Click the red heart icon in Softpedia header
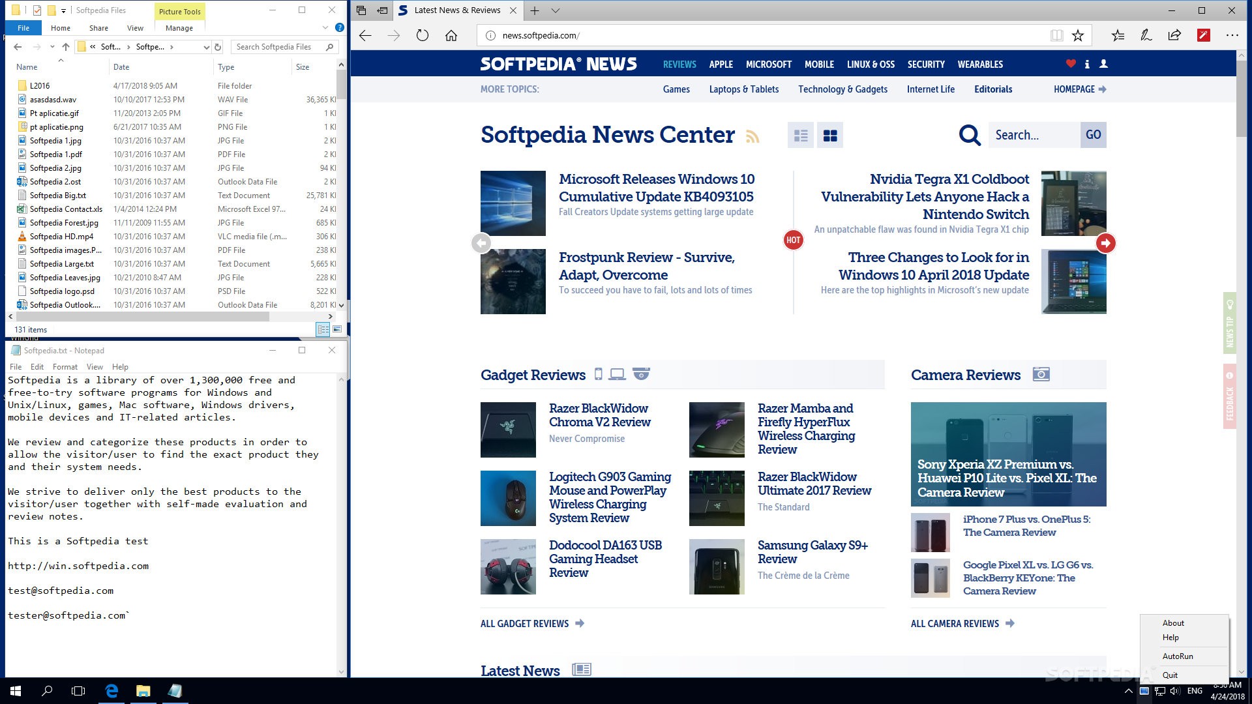The image size is (1252, 704). tap(1070, 64)
